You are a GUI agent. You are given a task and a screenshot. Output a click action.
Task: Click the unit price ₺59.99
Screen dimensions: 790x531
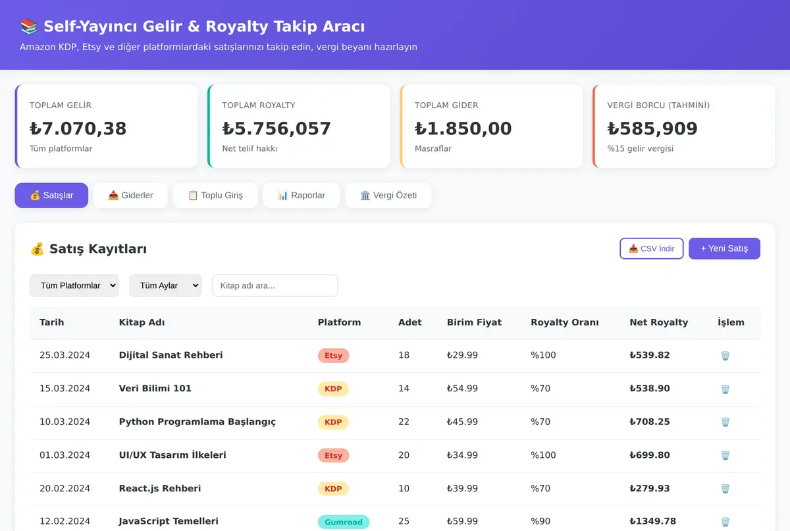462,521
